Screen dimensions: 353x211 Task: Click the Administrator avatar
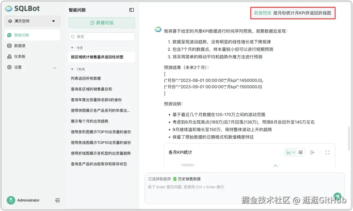tap(11, 200)
